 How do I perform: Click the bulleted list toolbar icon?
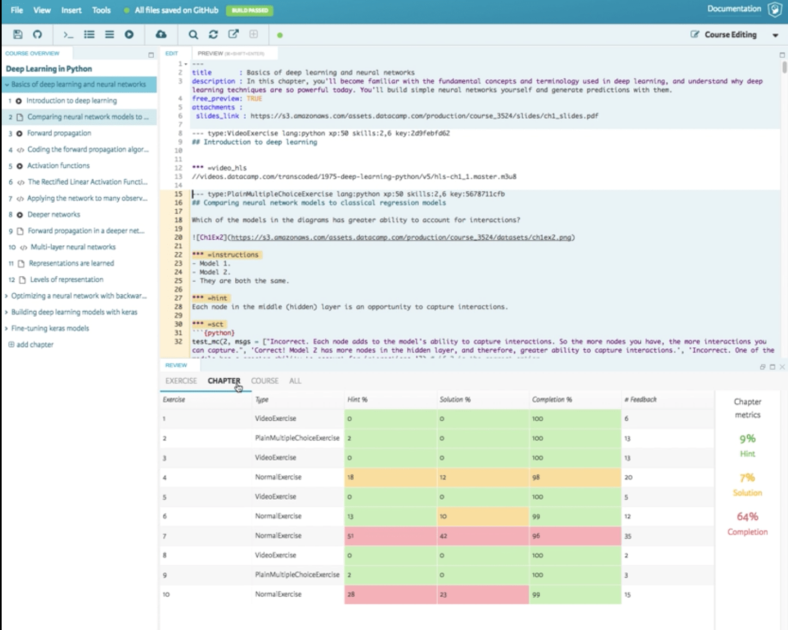tap(89, 34)
